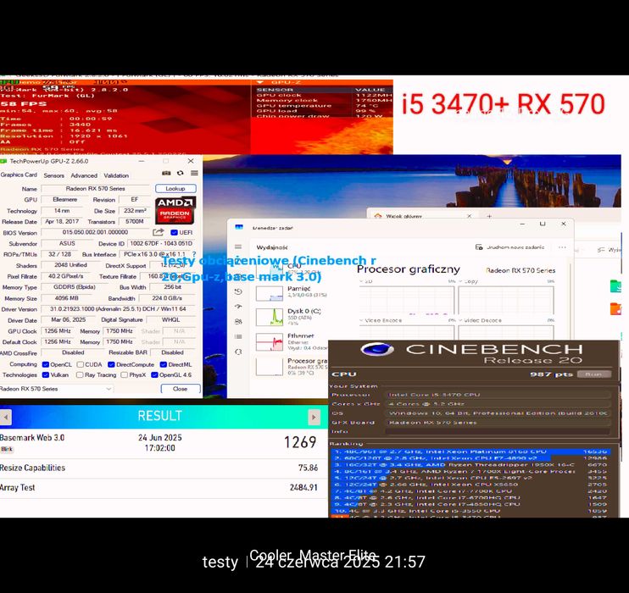Click the home icon on the background window tab

tap(378, 216)
